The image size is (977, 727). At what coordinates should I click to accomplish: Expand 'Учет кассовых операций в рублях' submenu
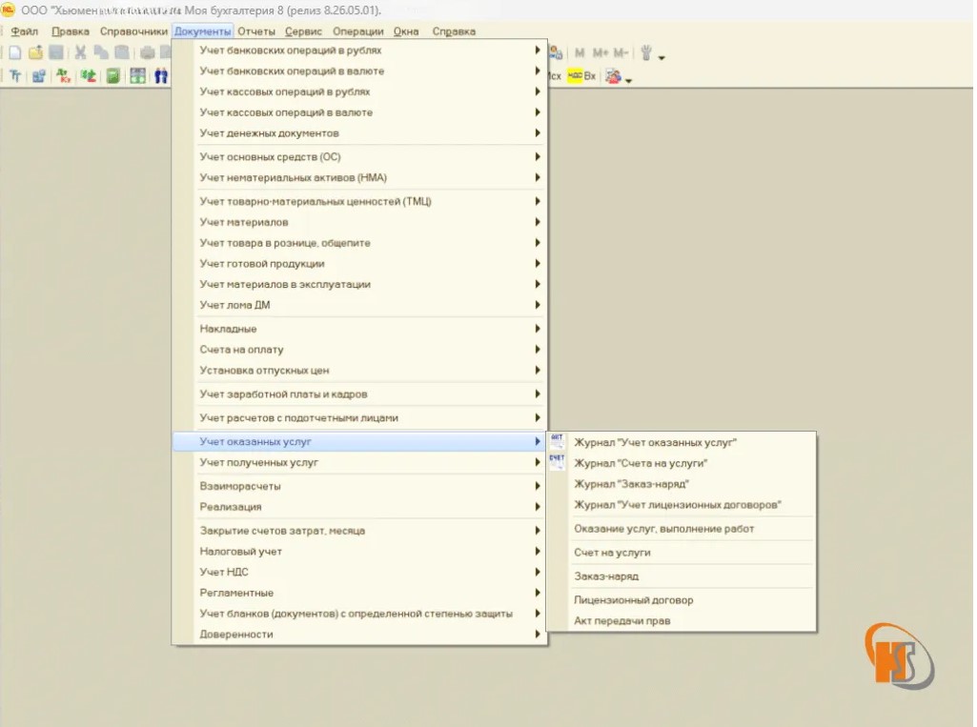click(359, 91)
